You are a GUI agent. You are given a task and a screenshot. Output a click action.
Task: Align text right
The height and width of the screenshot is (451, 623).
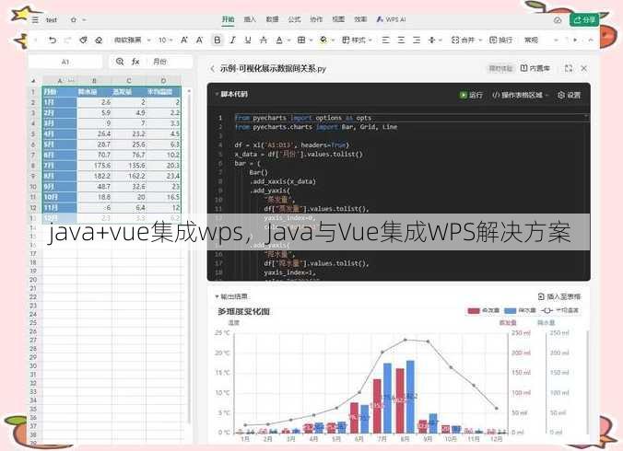pyautogui.click(x=417, y=40)
